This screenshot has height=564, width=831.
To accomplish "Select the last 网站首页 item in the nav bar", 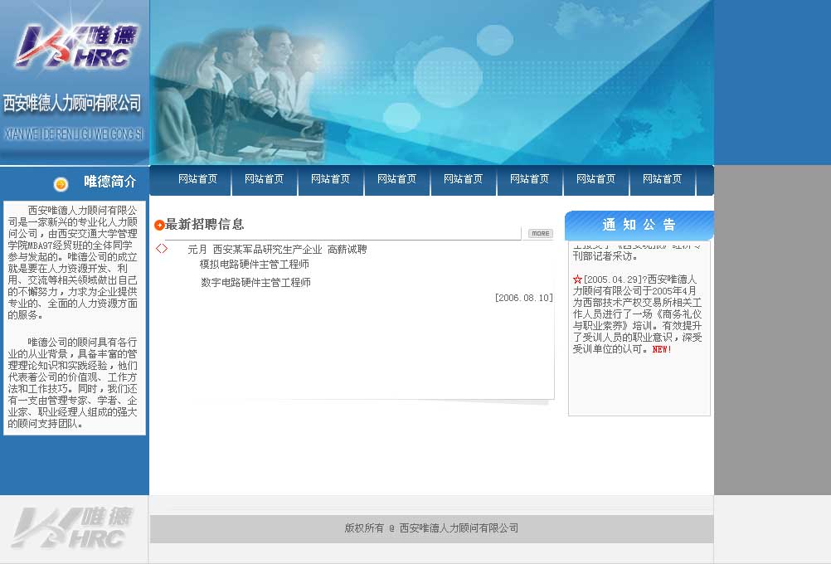I will (x=662, y=179).
